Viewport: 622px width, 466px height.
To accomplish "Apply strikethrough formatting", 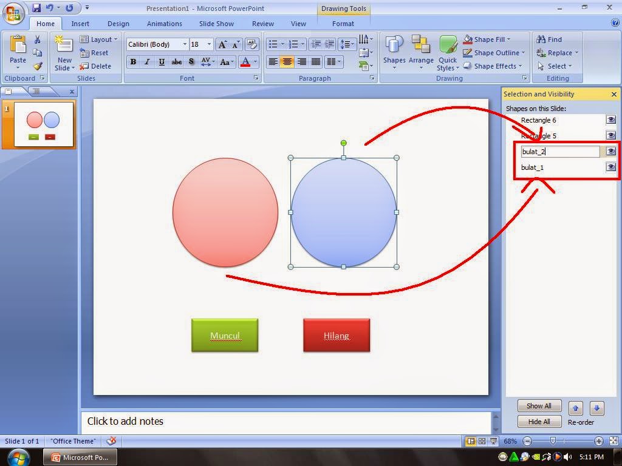I will click(176, 62).
